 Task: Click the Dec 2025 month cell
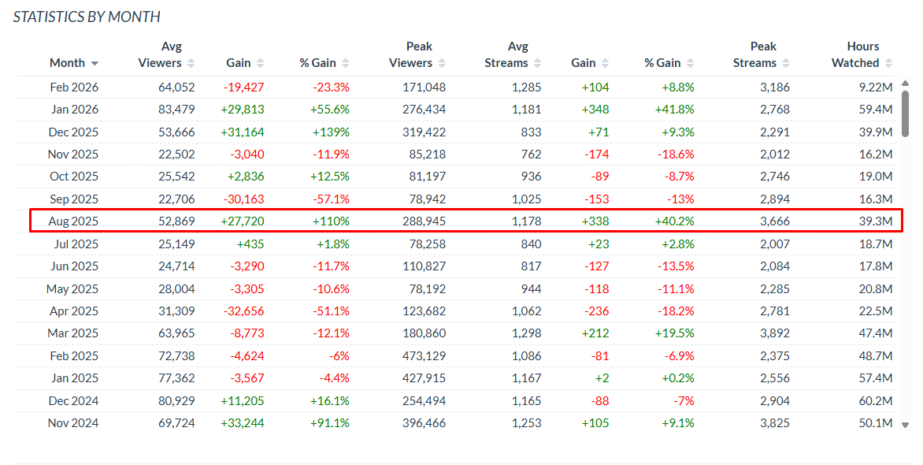[73, 132]
